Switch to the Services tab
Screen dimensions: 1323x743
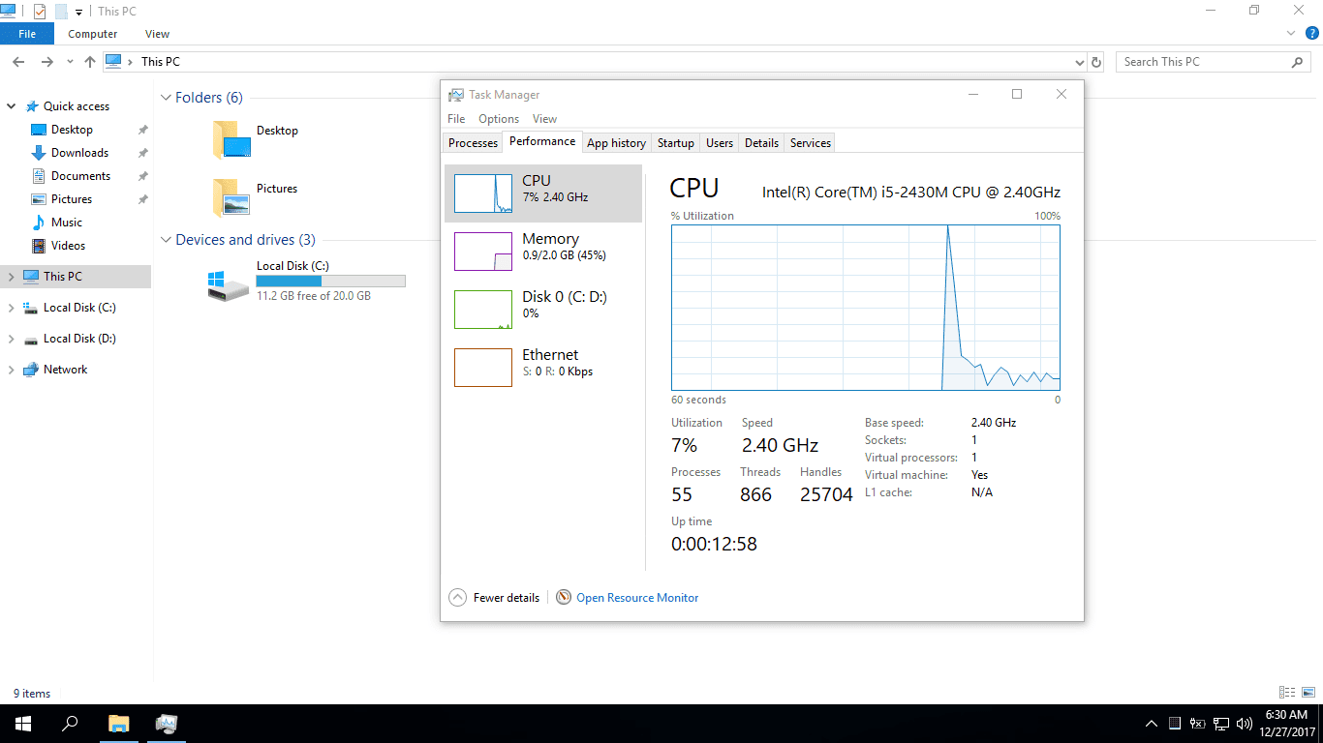811,142
